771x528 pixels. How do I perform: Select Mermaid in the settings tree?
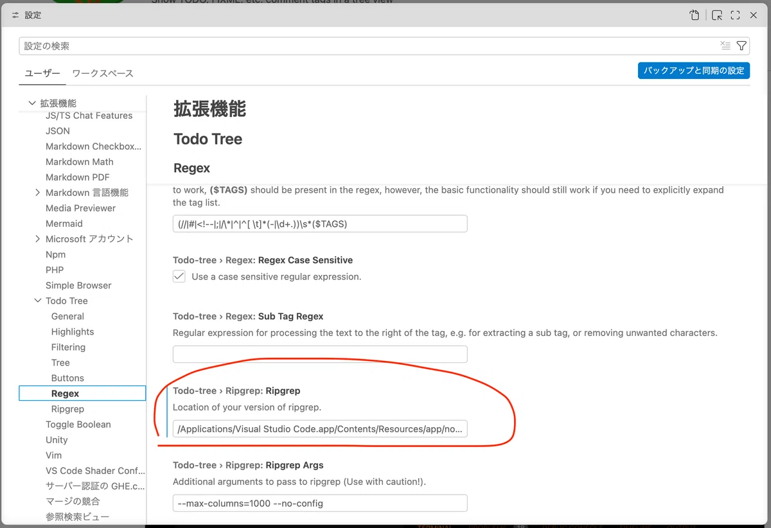[x=64, y=224]
